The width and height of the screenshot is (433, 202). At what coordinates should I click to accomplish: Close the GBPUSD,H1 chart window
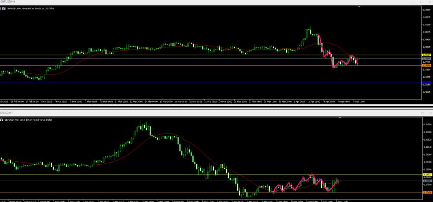(429, 113)
